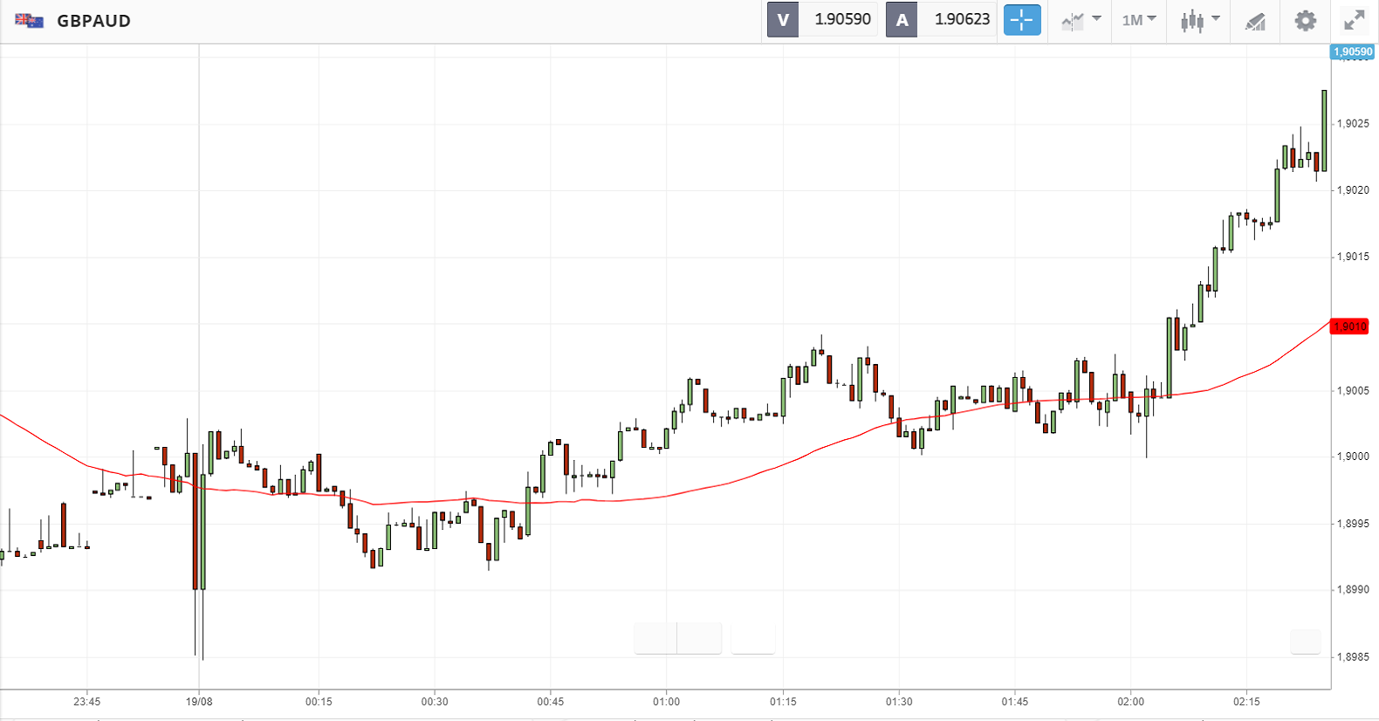Click the blue current price label 1.90590

[1352, 52]
